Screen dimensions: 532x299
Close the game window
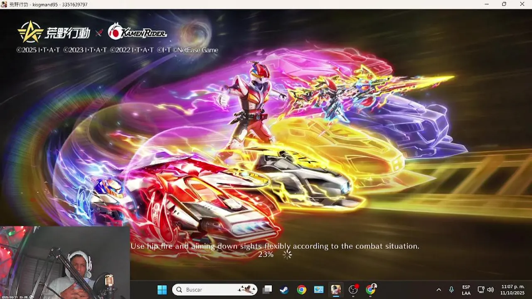click(522, 4)
